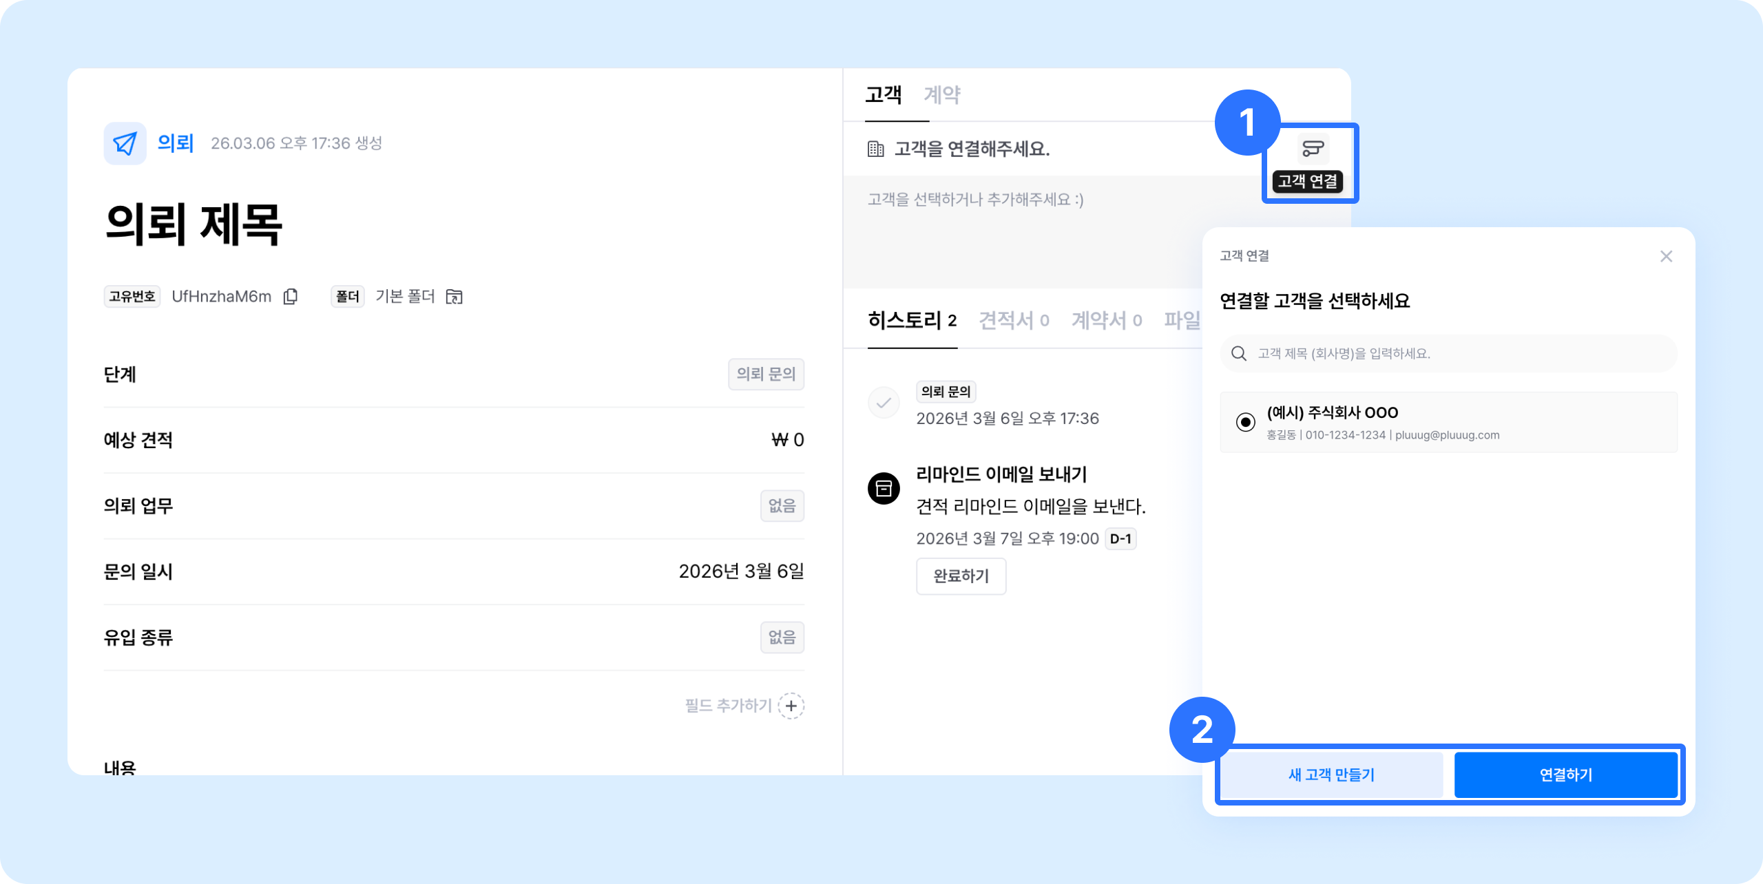Viewport: 1763px width, 884px height.
Task: Select the (예시) 주식회사 OOO radio button
Action: [x=1245, y=422]
